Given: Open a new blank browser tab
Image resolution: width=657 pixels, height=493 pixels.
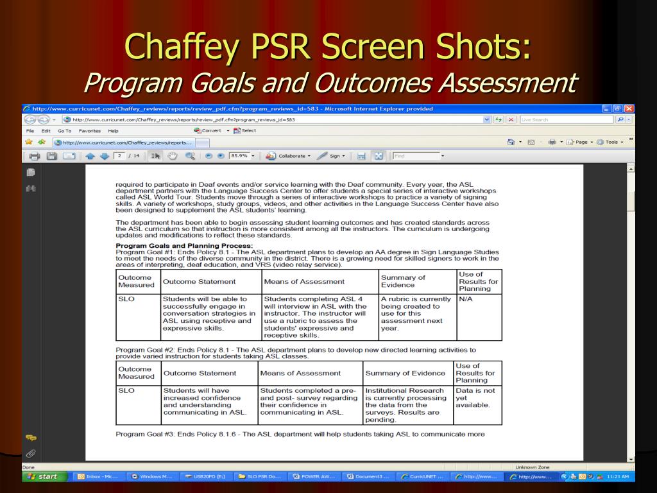Looking at the screenshot, I should tap(203, 143).
